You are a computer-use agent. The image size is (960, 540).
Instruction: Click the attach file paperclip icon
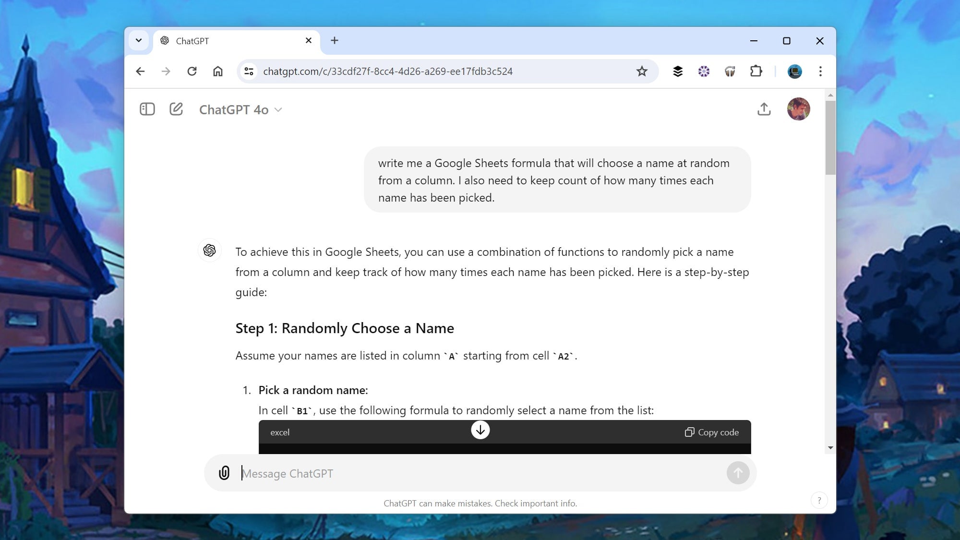coord(224,473)
